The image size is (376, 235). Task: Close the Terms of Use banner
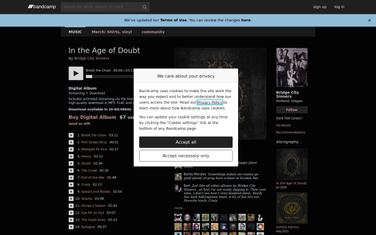pos(369,21)
